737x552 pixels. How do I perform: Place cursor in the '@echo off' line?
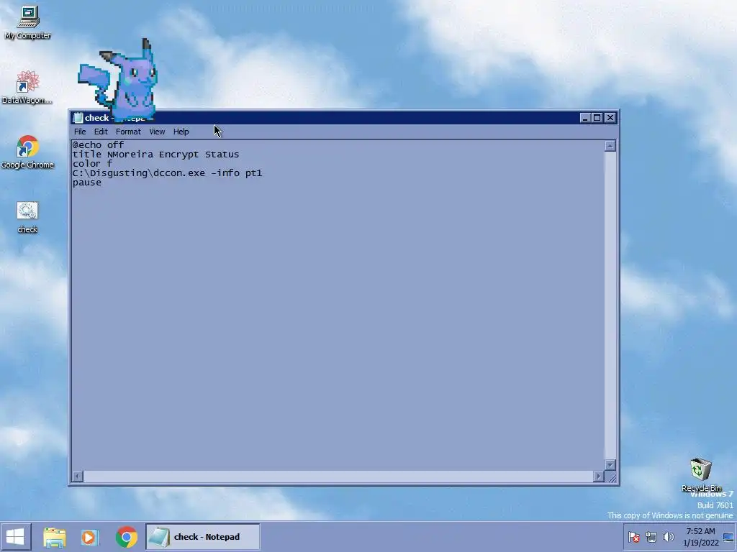[x=98, y=145]
